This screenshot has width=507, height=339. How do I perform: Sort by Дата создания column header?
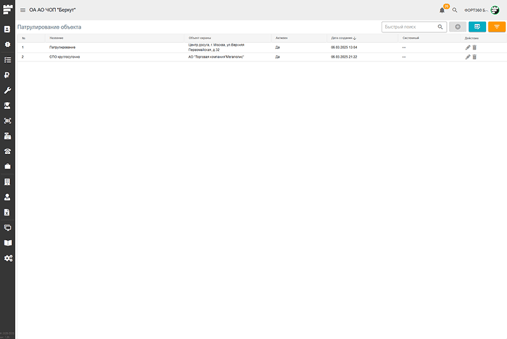click(x=343, y=38)
